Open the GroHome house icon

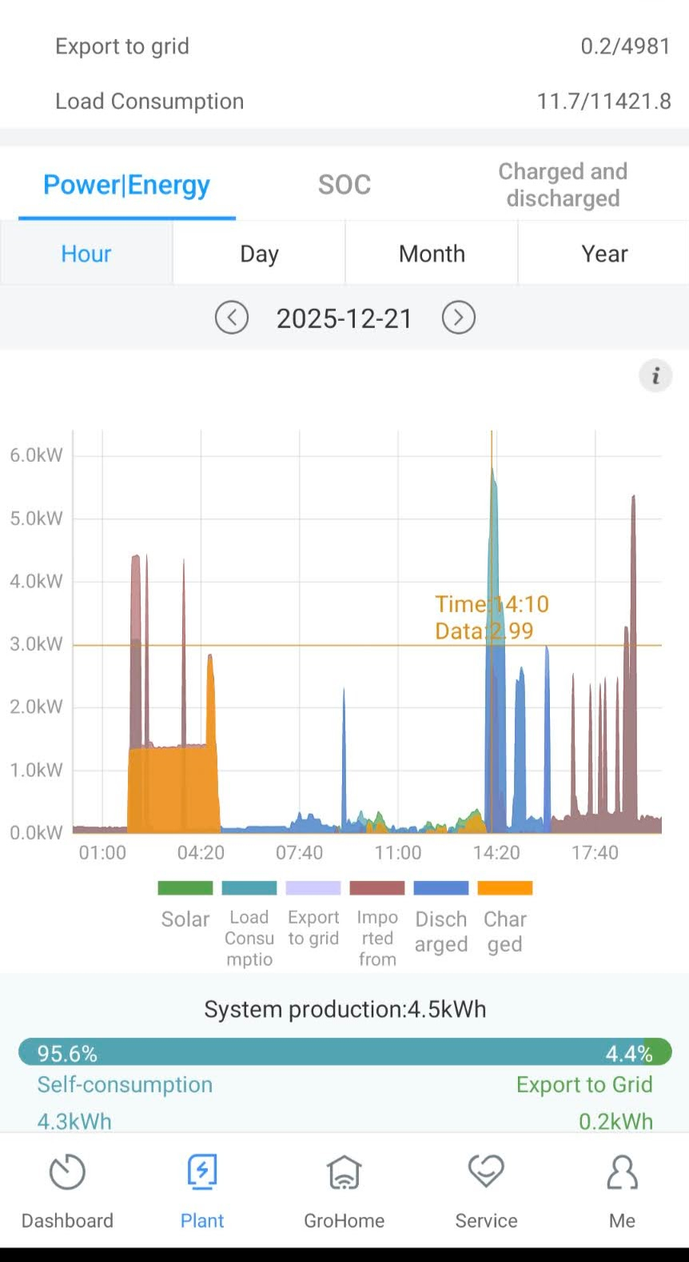(344, 1173)
